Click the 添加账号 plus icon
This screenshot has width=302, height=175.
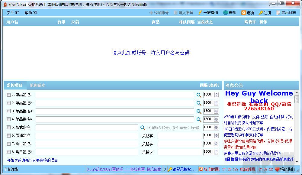151,13
